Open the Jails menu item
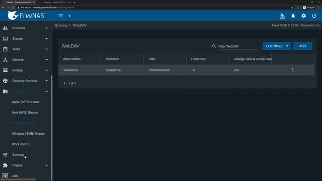Viewport: 322px width, 181px height. tap(15, 176)
